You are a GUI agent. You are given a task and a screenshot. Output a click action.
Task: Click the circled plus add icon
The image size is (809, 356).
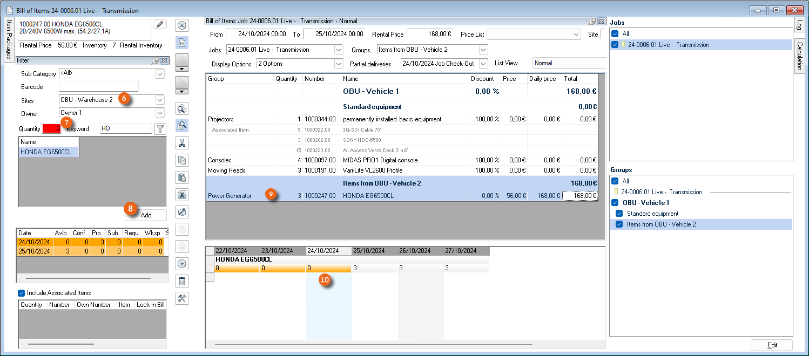(182, 264)
